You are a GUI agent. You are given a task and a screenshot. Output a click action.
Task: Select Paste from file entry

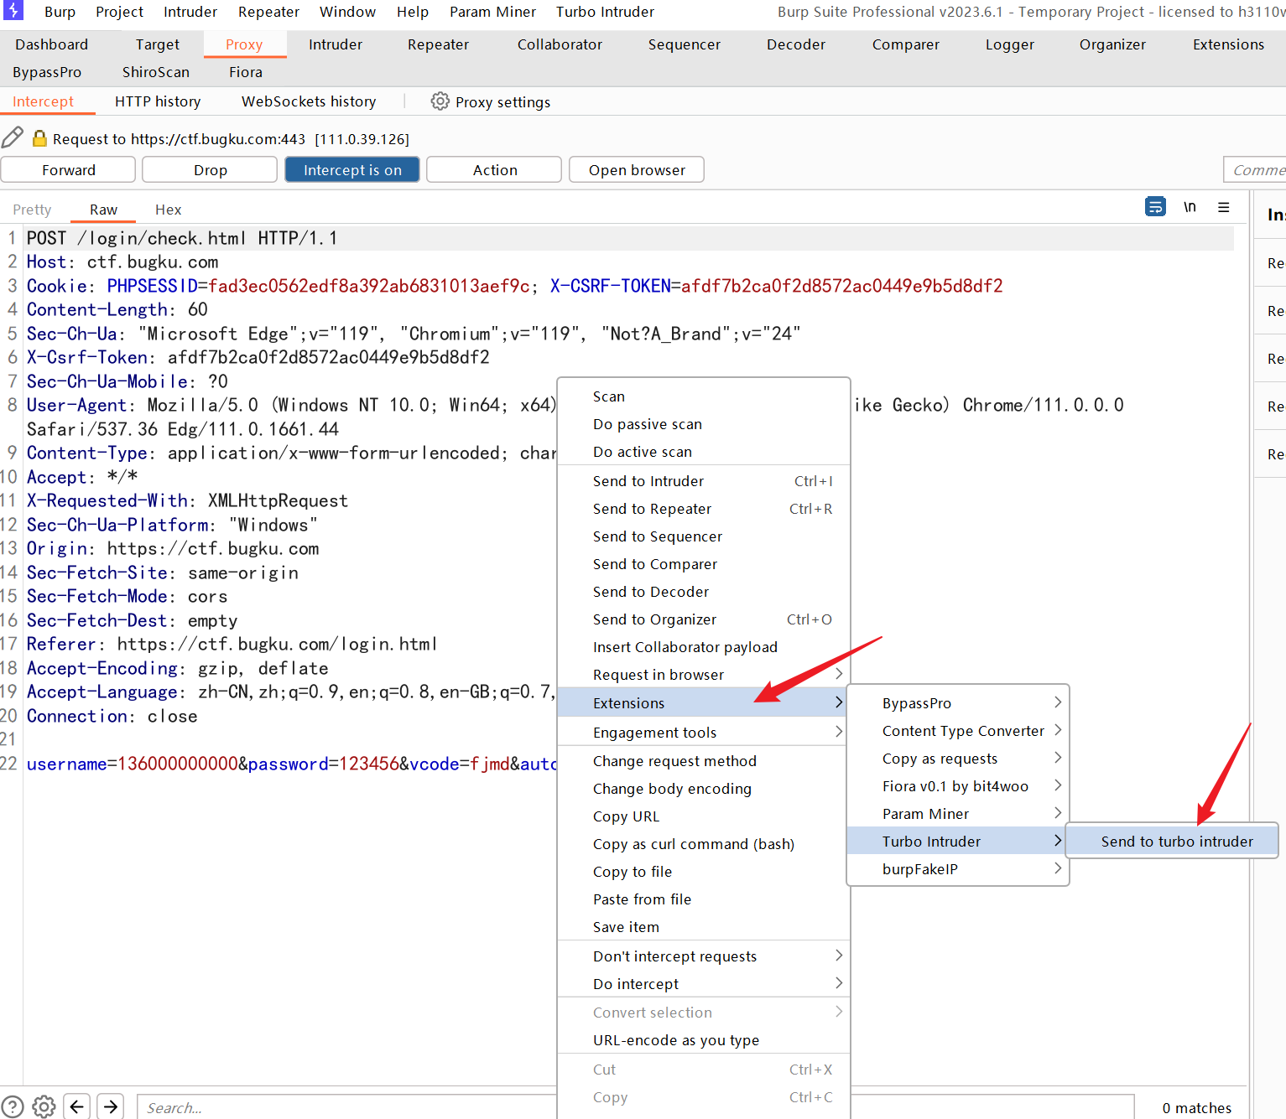point(703,899)
